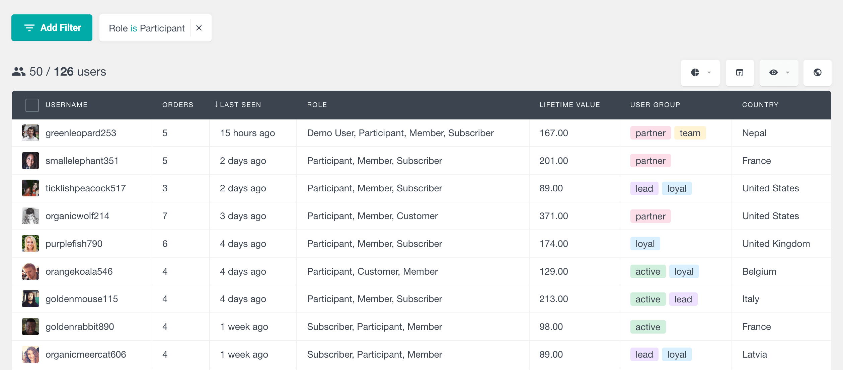Select the checkbox in table header
The image size is (843, 370).
(x=33, y=105)
